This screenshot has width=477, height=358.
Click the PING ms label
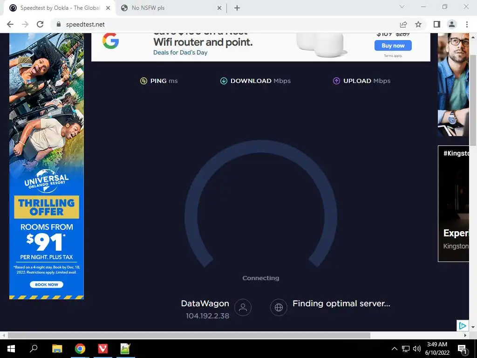tap(164, 81)
